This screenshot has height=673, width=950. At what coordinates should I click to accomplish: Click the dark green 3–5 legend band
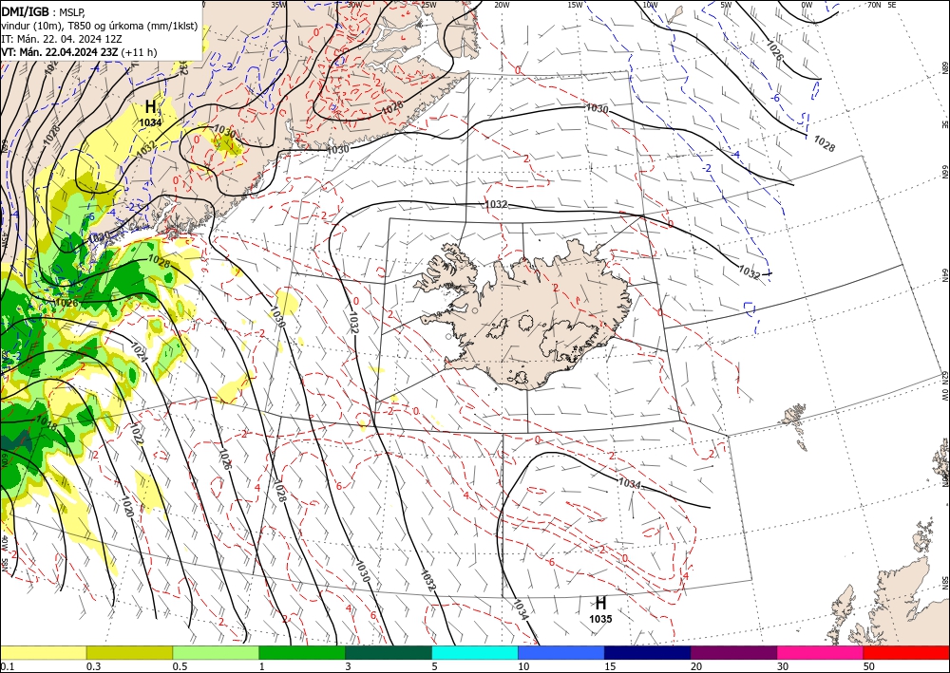tap(389, 652)
